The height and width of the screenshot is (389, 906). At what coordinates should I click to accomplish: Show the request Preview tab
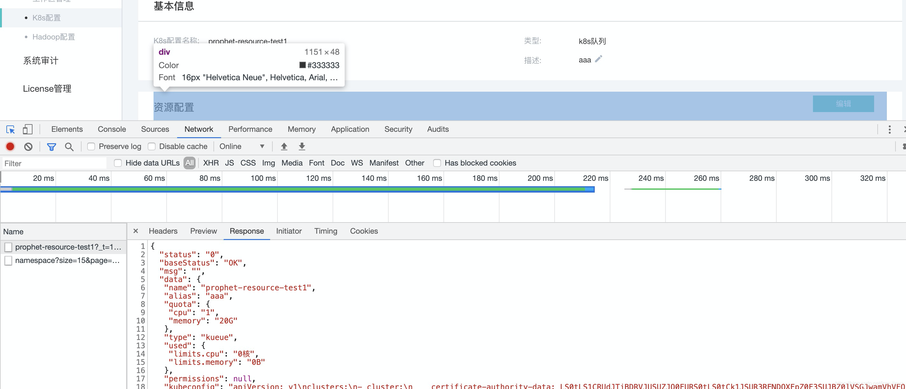point(203,231)
